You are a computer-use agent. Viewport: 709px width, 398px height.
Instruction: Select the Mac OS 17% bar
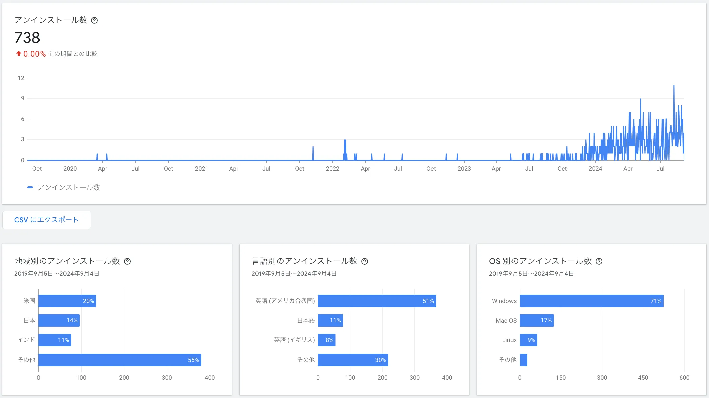coord(536,320)
